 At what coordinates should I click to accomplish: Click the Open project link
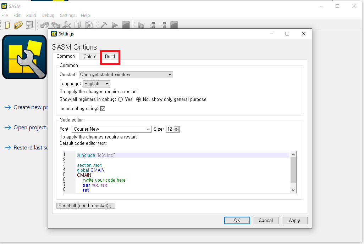tap(29, 127)
